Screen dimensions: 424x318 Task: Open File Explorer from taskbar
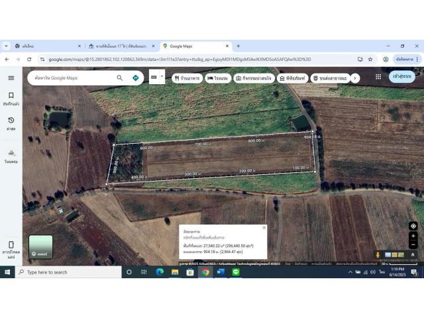pyautogui.click(x=175, y=272)
